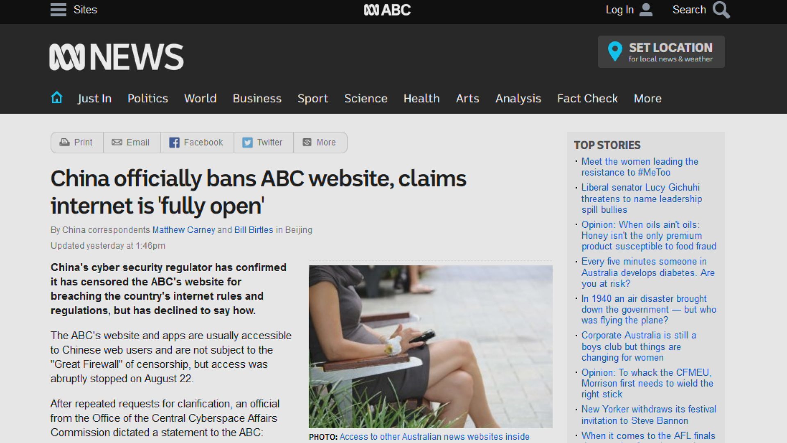787x443 pixels.
Task: Open author Matthew Carney's link
Action: click(x=184, y=230)
